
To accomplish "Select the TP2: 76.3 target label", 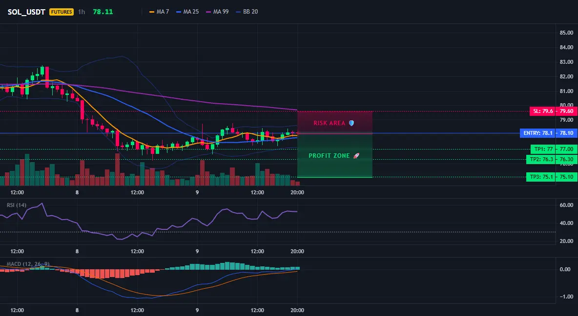I will pos(541,159).
